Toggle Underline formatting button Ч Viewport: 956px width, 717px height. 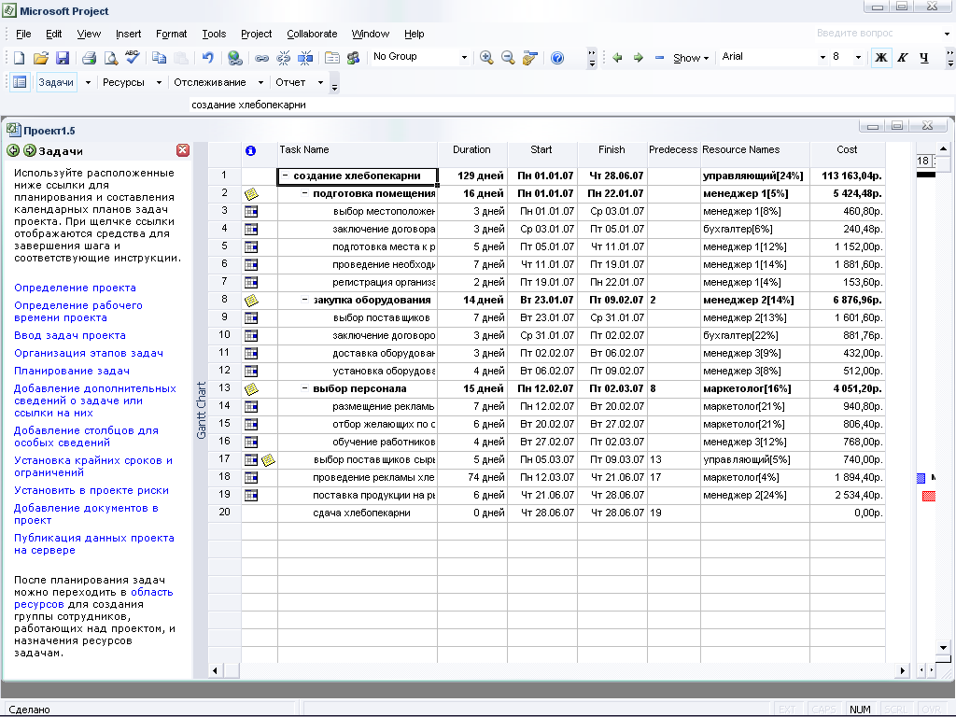click(x=924, y=58)
